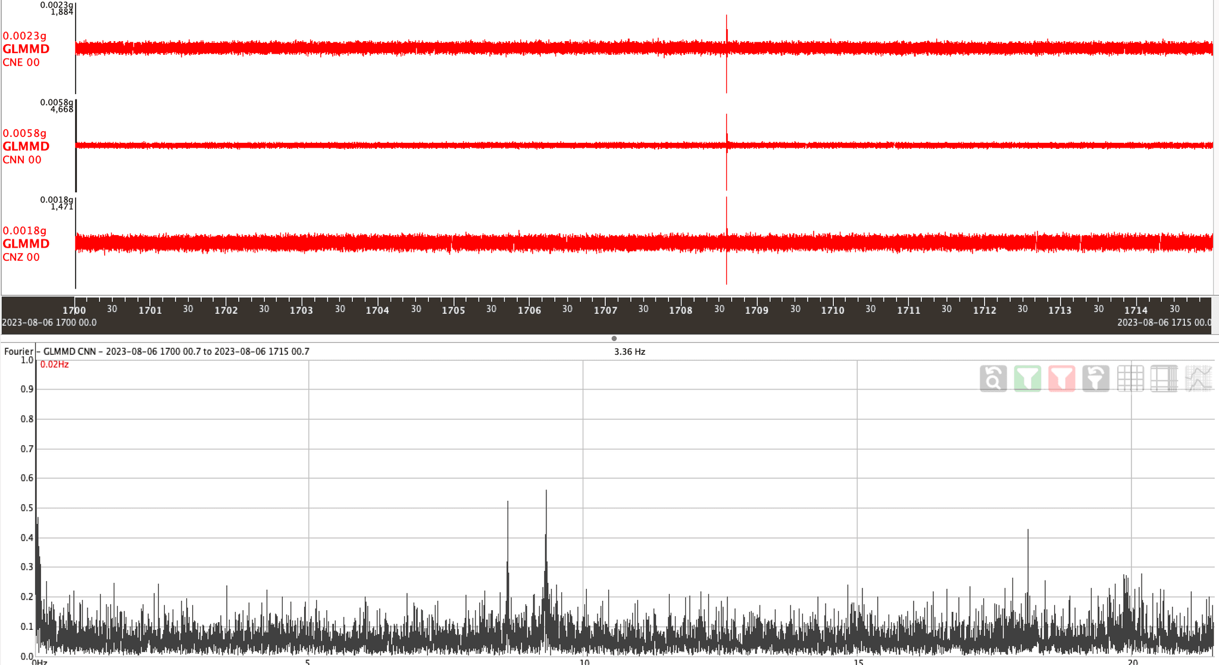Screen dimensions: 1219x665
Task: Click the gray undo filter icon
Action: 1096,378
